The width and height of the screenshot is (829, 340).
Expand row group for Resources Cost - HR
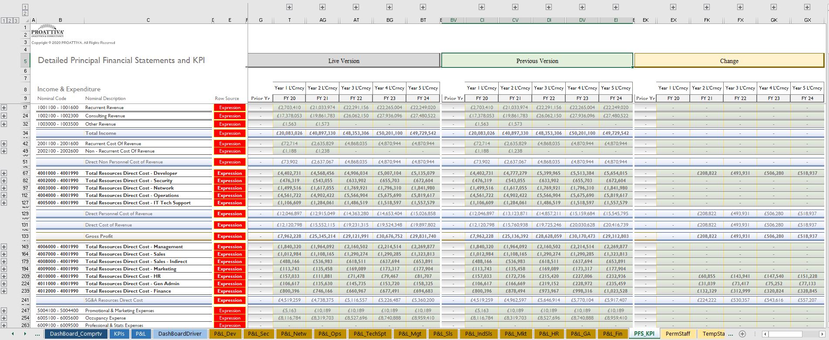(x=4, y=276)
